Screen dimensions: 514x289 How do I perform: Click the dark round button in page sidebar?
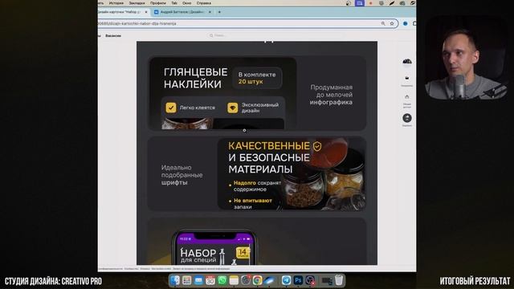pos(407,118)
